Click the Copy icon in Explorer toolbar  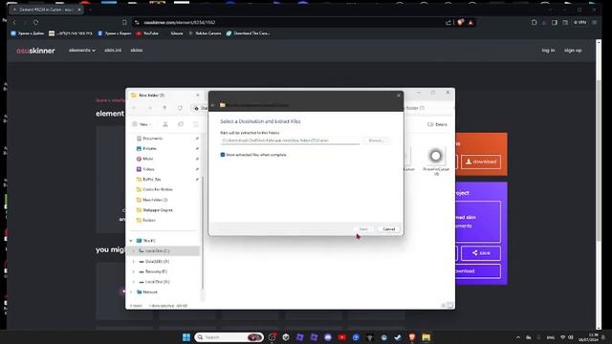coord(181,124)
